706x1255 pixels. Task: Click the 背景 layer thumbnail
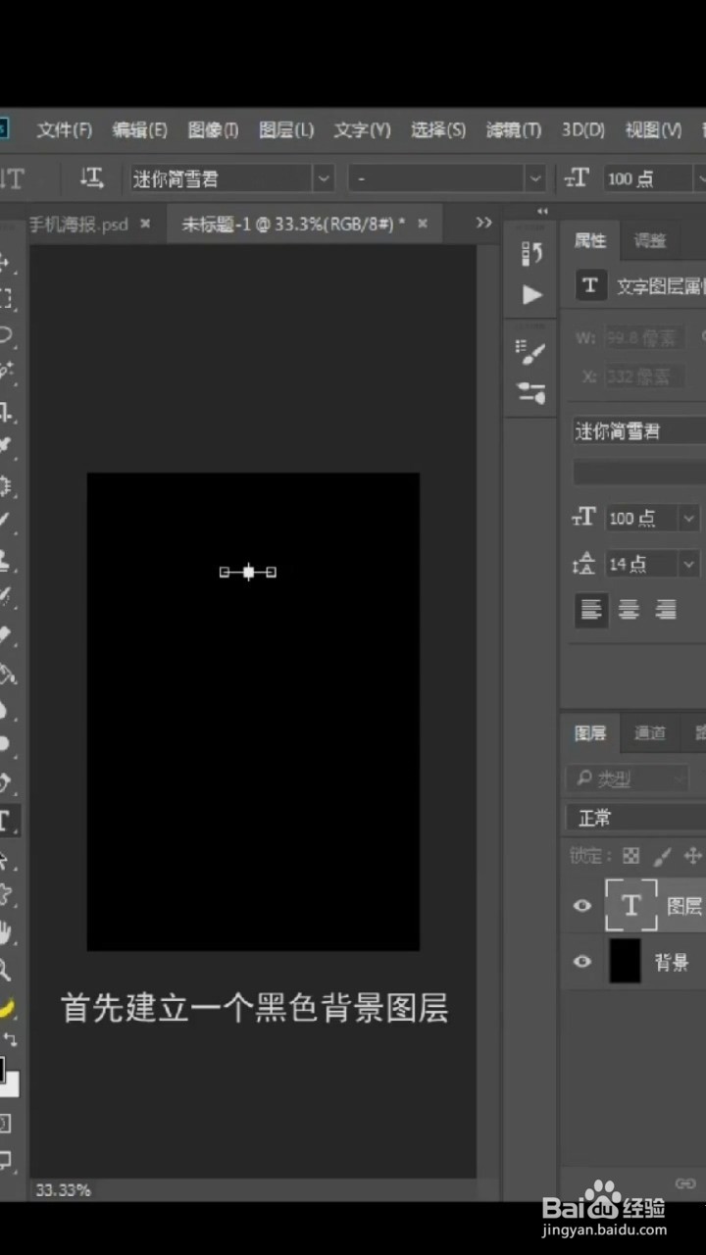(625, 961)
